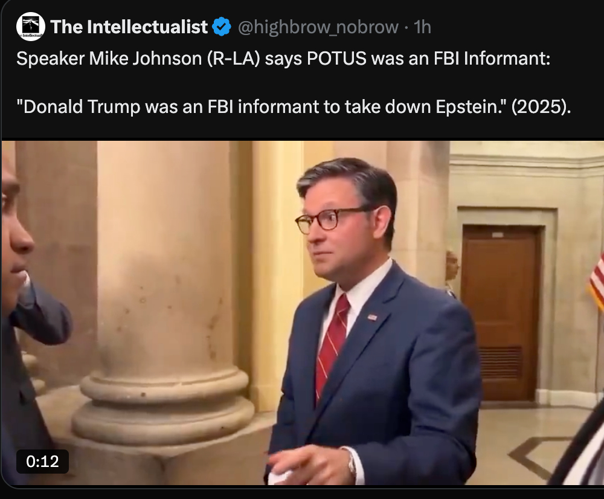This screenshot has width=604, height=499.
Task: Open The Intellectualist profile avatar
Action: [30, 27]
